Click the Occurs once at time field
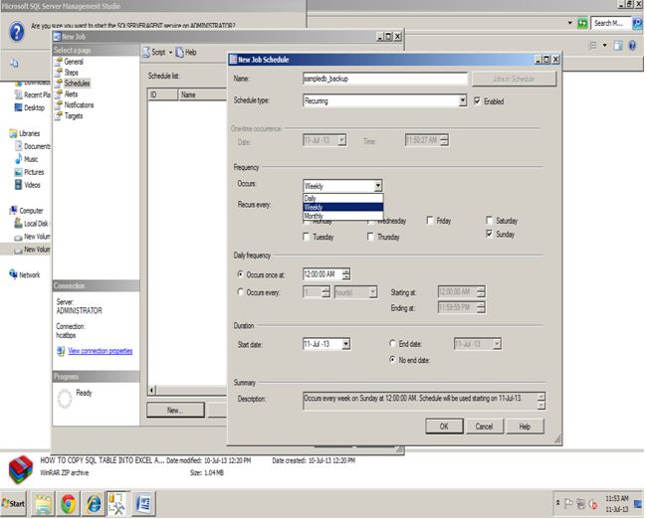The image size is (647, 519). pyautogui.click(x=323, y=274)
